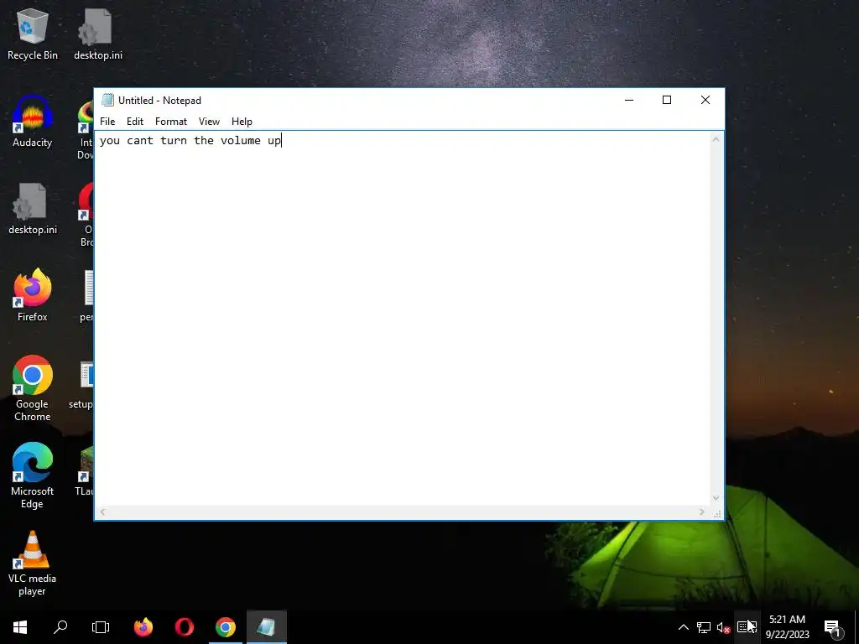Open taskbar search magnifier
Image resolution: width=859 pixels, height=644 pixels.
60,627
